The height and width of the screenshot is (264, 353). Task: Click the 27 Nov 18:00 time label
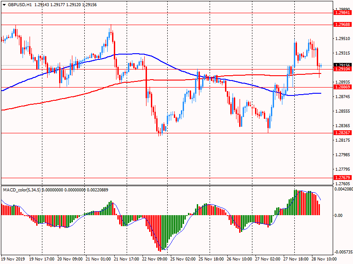point(297,260)
